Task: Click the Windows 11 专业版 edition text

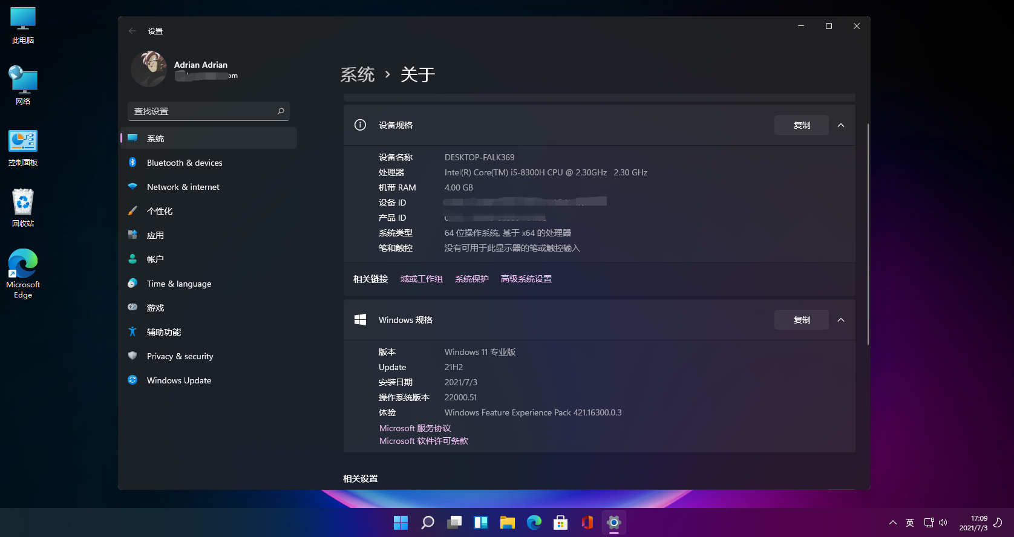Action: [x=480, y=352]
